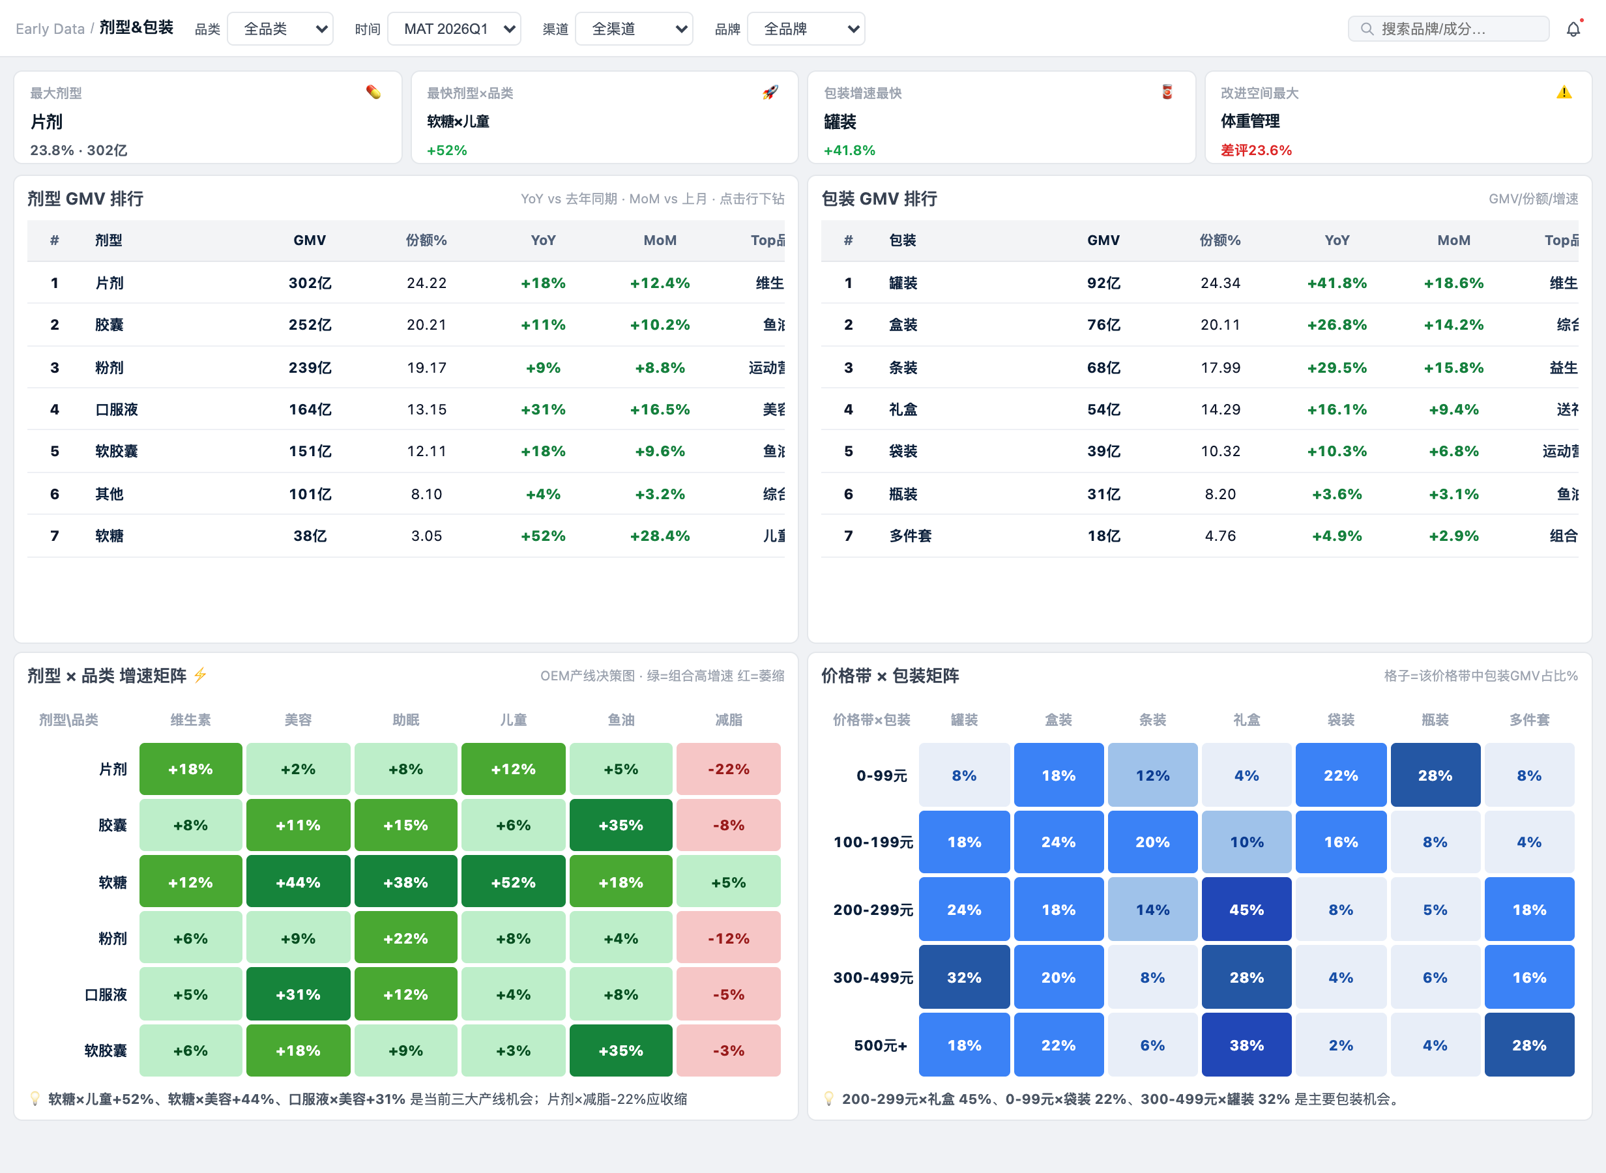Viewport: 1606px width, 1173px height.
Task: Click 减脂 column header in 增速矩阵
Action: (729, 720)
